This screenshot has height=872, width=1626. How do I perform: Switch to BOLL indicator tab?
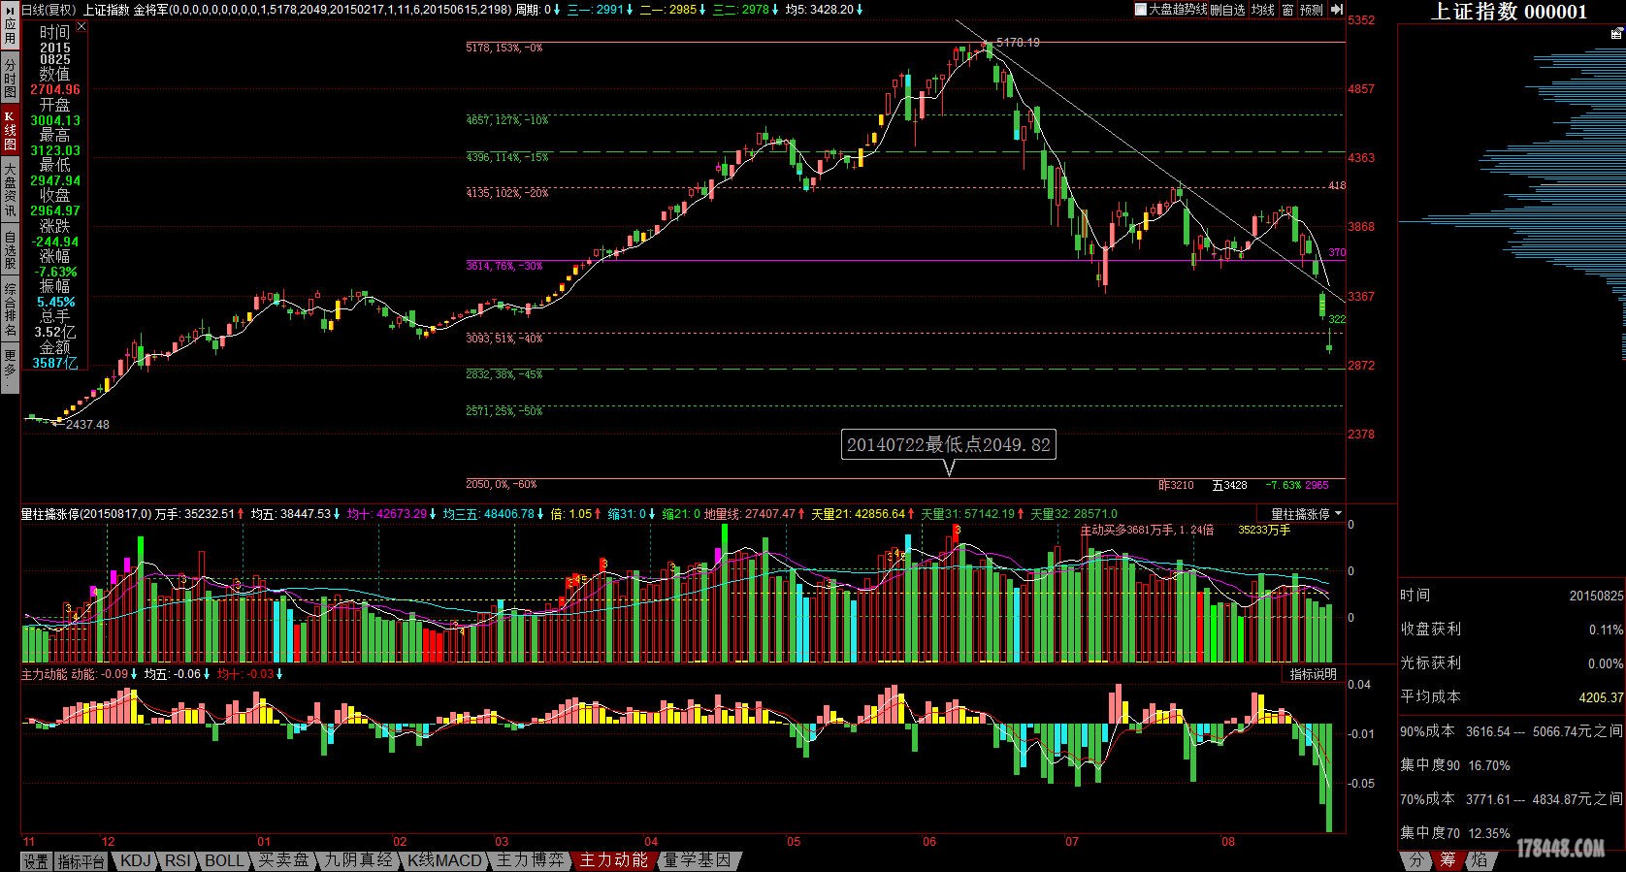point(224,861)
